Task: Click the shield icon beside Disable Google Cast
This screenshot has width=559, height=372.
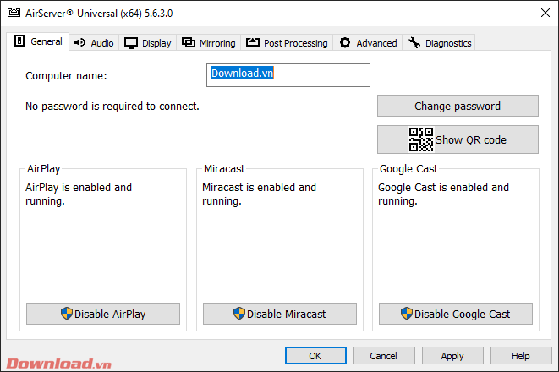Action: (408, 314)
